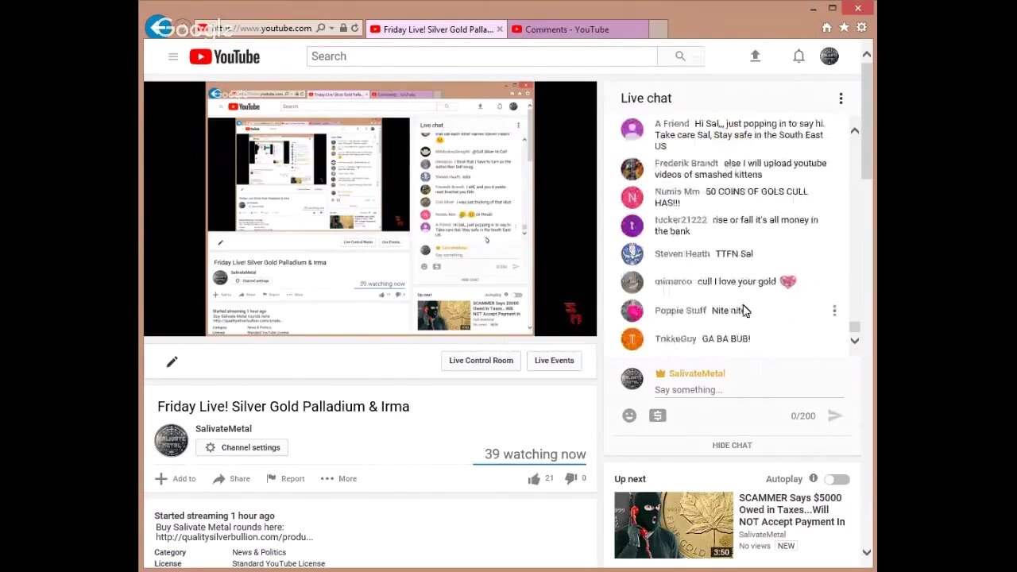Open the account avatar menu
The image size is (1017, 572).
click(x=829, y=56)
